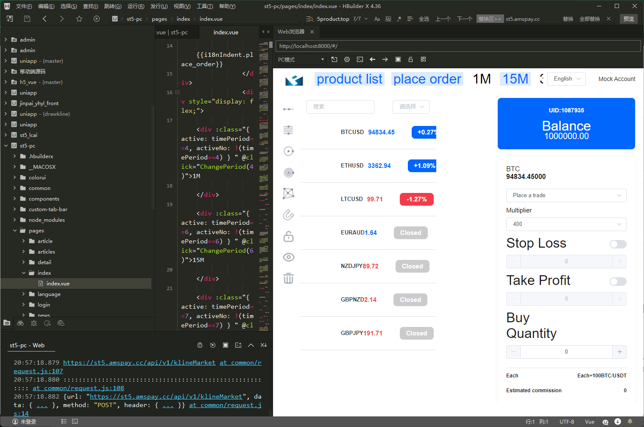The height and width of the screenshot is (427, 644).
Task: Enable the Stop Loss switch
Action: coord(618,244)
